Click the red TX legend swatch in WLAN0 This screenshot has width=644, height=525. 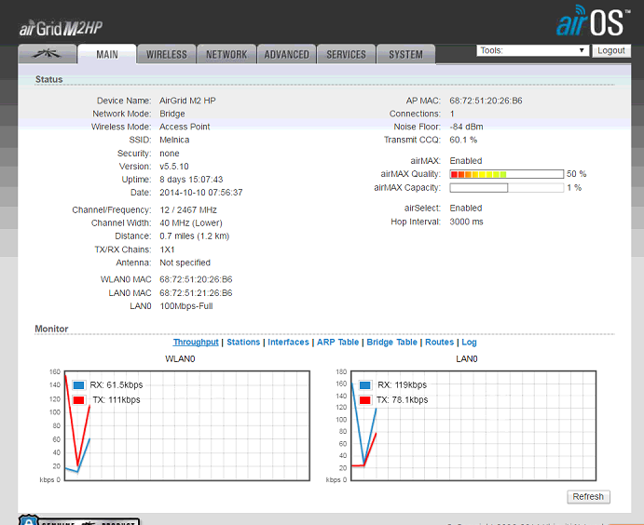point(78,400)
